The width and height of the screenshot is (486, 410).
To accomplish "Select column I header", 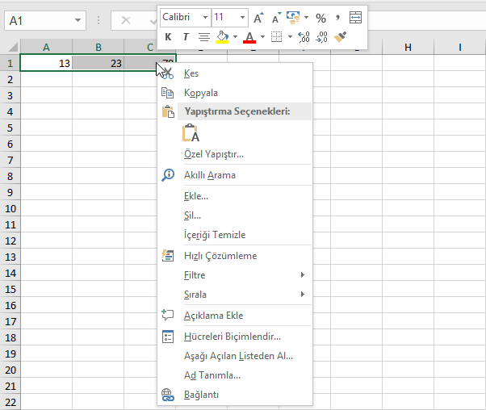I will pos(460,47).
